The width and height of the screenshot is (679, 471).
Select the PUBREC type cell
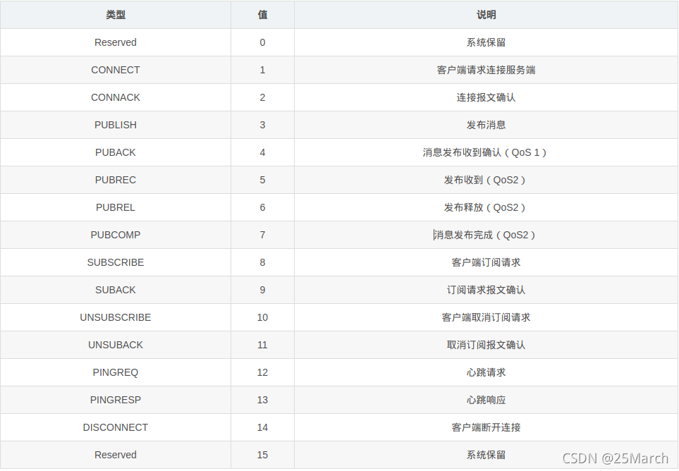click(x=116, y=180)
